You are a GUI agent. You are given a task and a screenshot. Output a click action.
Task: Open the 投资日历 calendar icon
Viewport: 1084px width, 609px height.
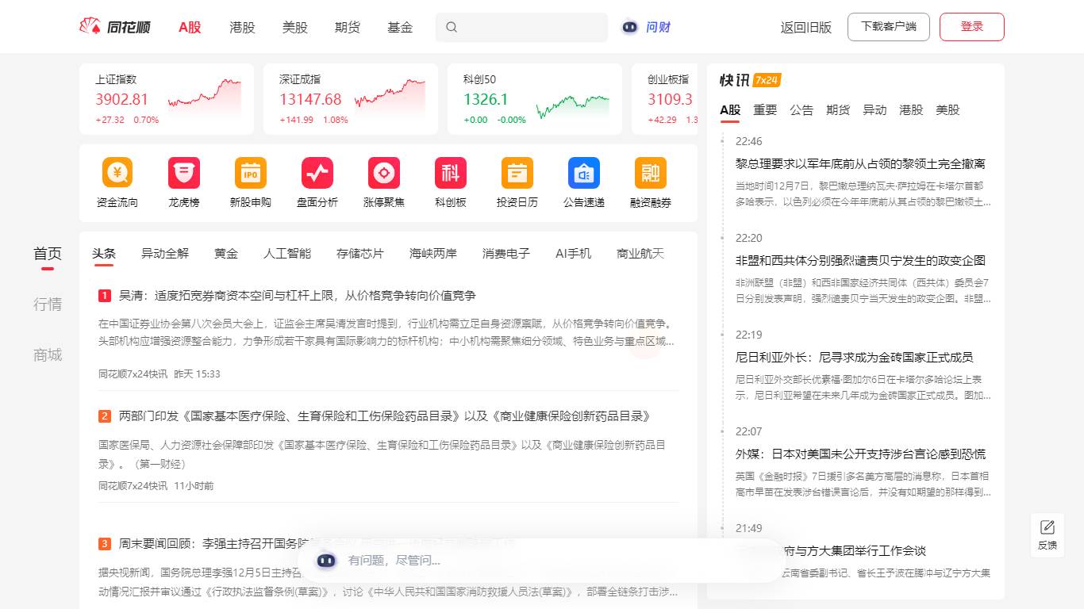[517, 173]
